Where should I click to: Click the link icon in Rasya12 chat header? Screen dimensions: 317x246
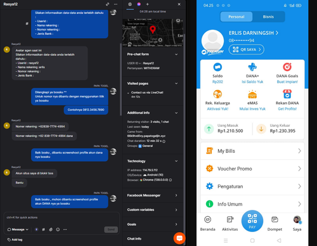[107, 4]
